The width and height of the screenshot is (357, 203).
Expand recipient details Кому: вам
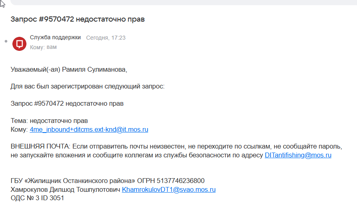(x=43, y=47)
